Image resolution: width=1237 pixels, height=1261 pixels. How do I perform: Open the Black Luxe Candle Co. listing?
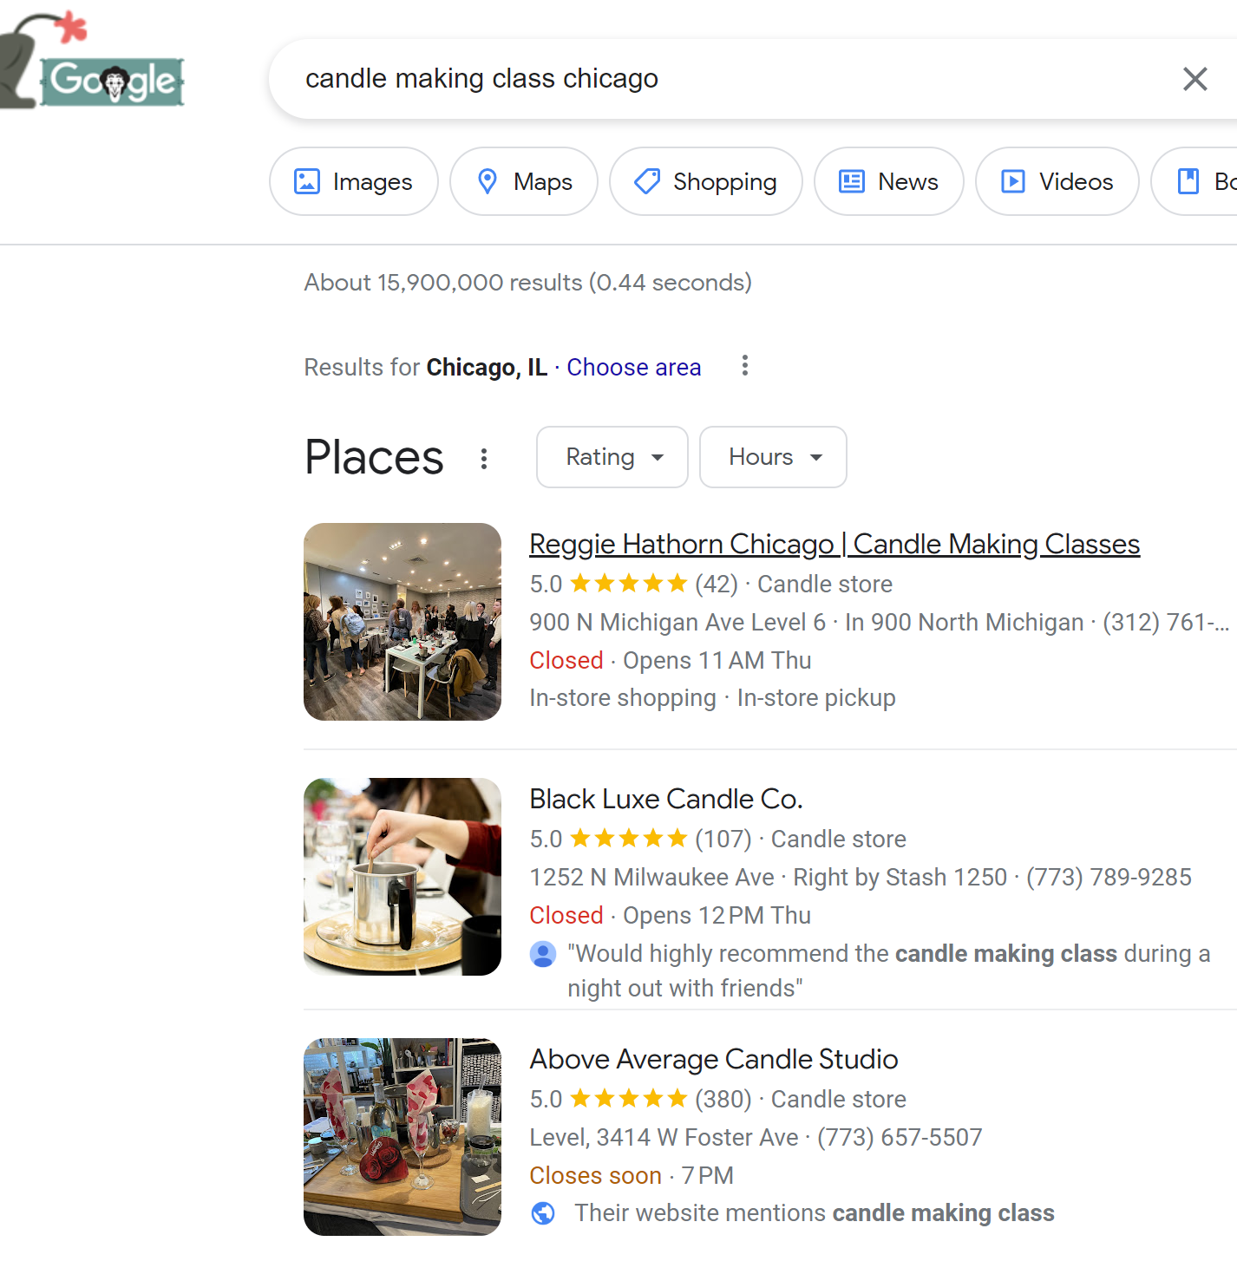(x=666, y=799)
